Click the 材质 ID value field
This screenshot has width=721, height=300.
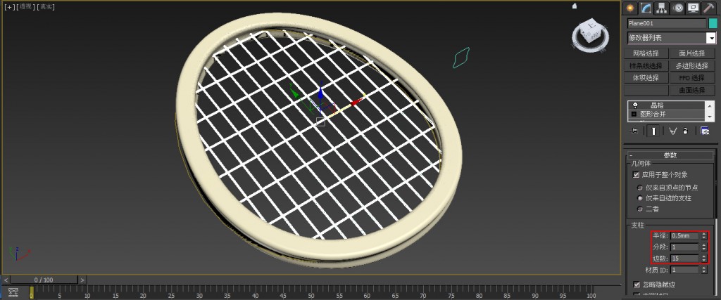(x=684, y=270)
